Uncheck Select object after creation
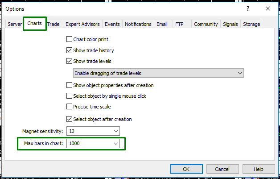This screenshot has width=280, height=179. 69,119
